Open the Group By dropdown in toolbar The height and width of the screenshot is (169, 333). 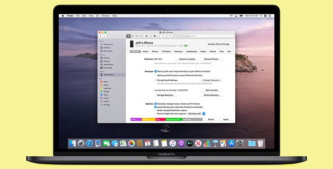(x=148, y=36)
